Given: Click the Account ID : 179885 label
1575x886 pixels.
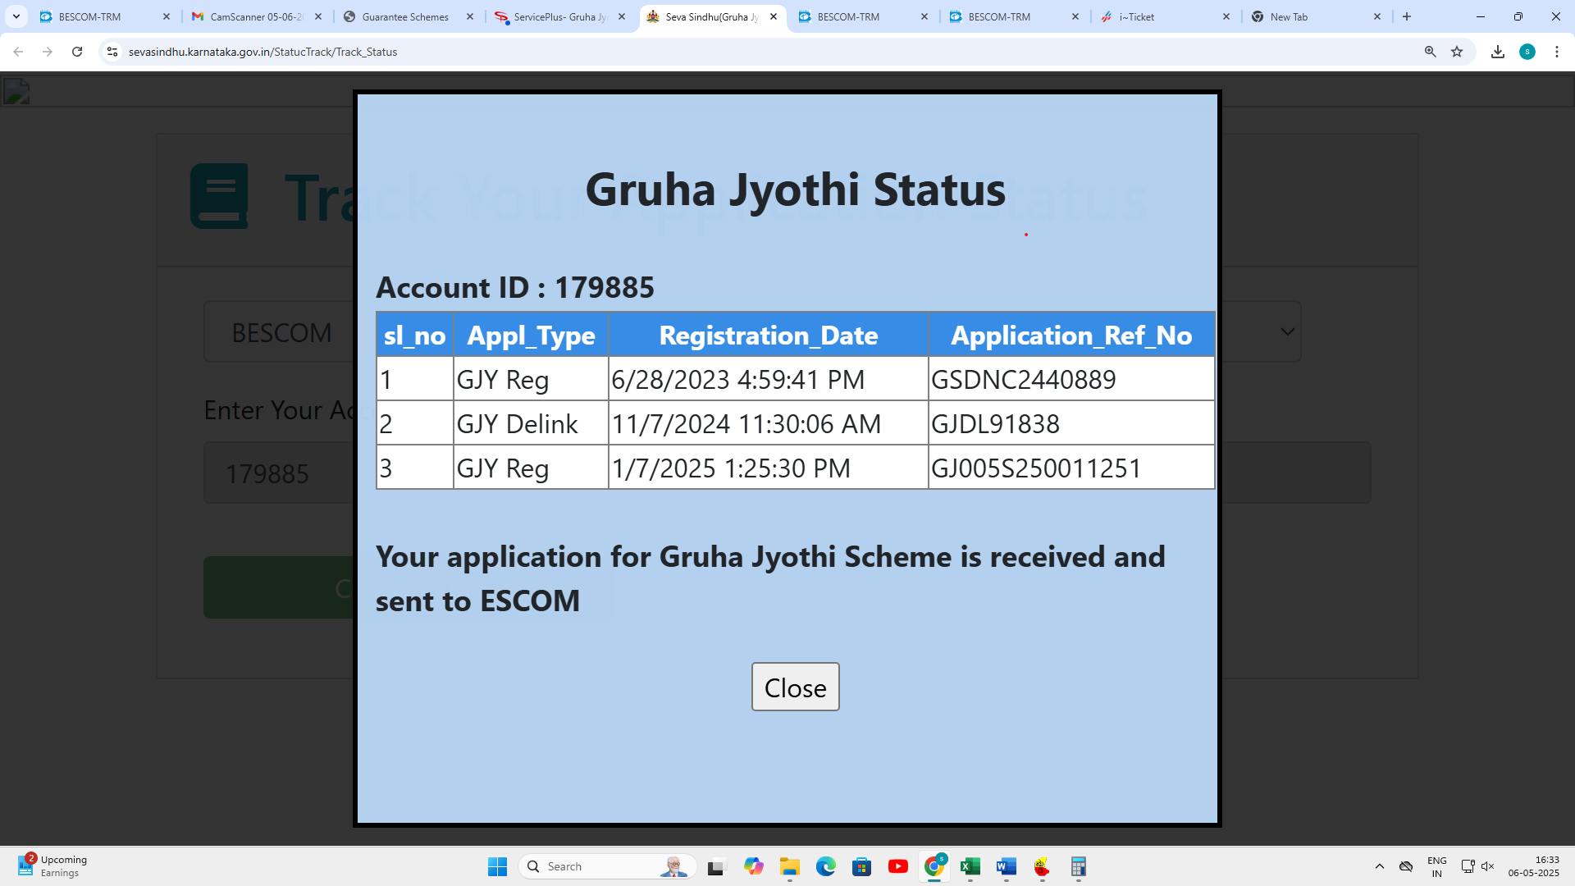Looking at the screenshot, I should [x=515, y=287].
